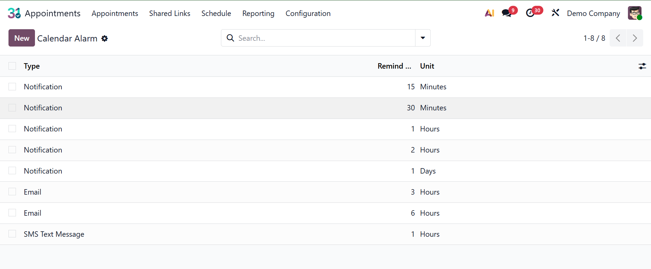
Task: Click the Appointments app logo icon
Action: click(x=14, y=13)
